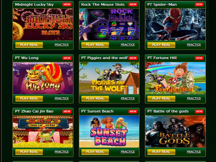Click Play Real for PT Spider-Man
216x162 pixels.
click(x=161, y=45)
